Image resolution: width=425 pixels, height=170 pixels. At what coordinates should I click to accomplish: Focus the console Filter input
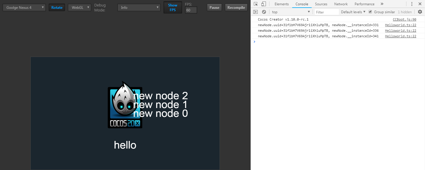pyautogui.click(x=326, y=12)
